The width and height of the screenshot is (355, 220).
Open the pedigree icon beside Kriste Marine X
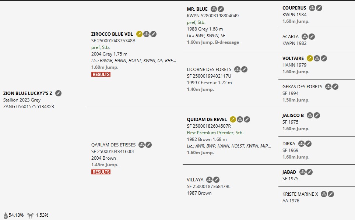coord(324,194)
